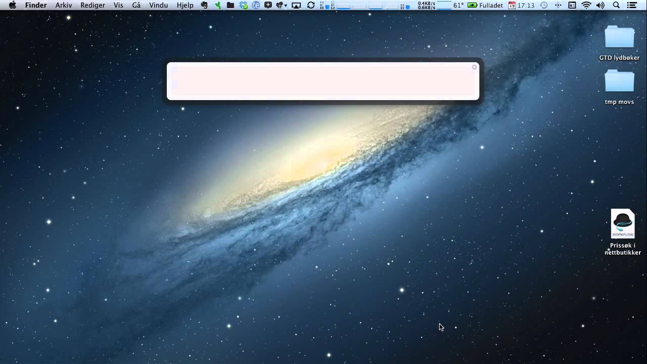Open the volume control menu

(x=600, y=5)
